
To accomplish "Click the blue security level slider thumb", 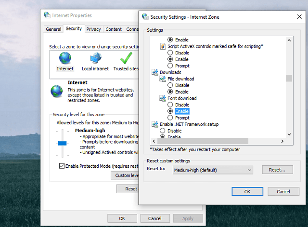I will [x=62, y=143].
